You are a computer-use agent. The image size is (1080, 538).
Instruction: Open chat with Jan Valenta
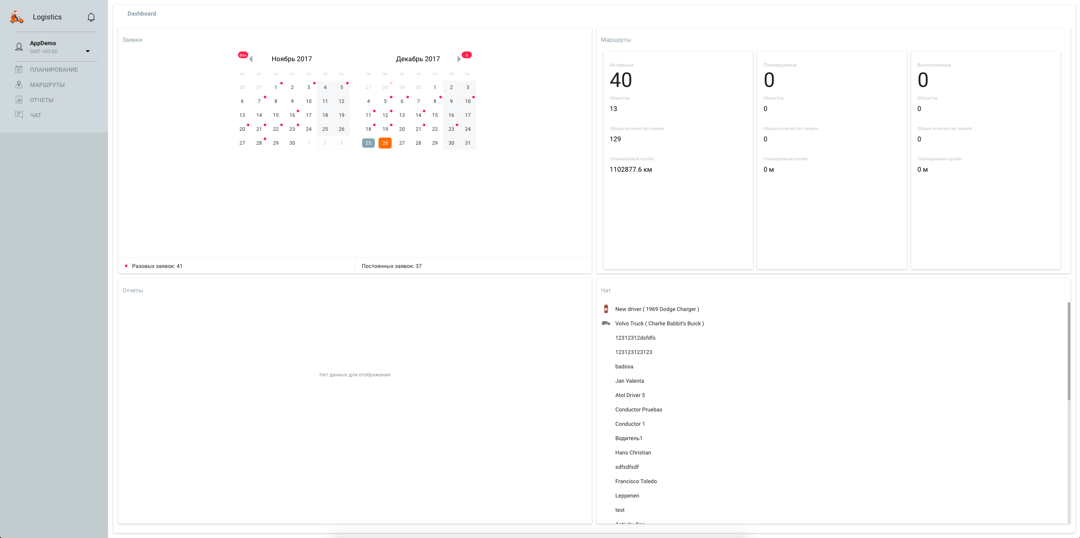point(629,381)
